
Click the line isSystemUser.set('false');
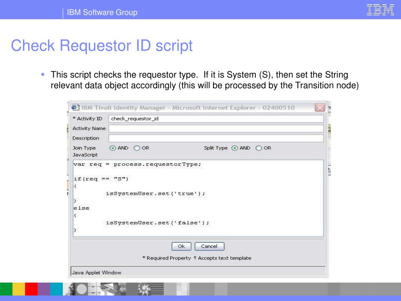tap(157, 223)
